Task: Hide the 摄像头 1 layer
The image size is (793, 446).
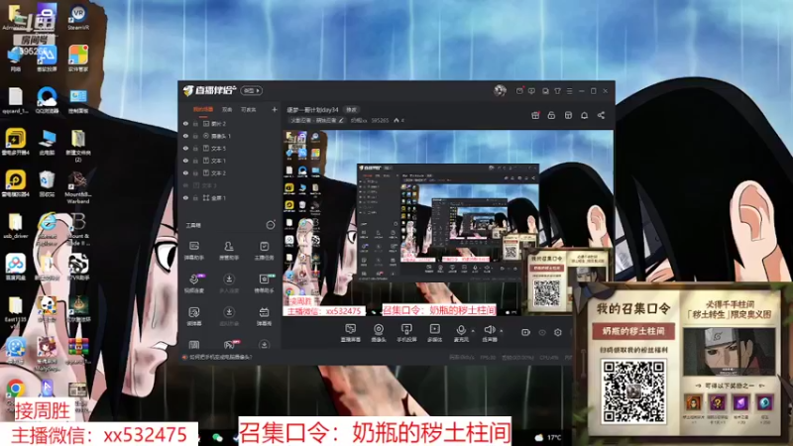Action: (x=185, y=136)
